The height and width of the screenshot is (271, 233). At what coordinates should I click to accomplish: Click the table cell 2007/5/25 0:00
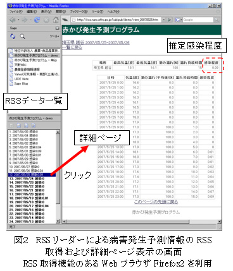111,83
